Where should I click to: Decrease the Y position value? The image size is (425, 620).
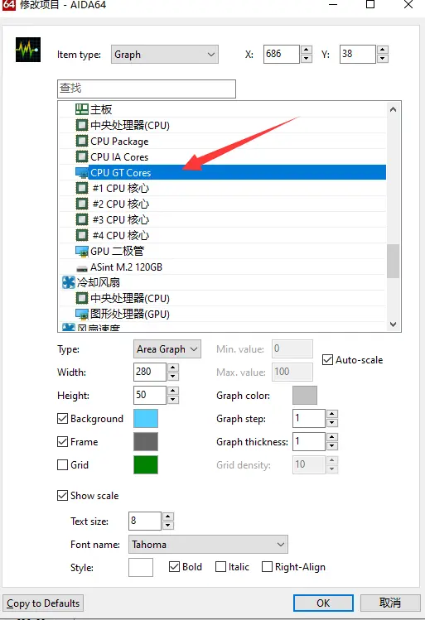tap(382, 59)
